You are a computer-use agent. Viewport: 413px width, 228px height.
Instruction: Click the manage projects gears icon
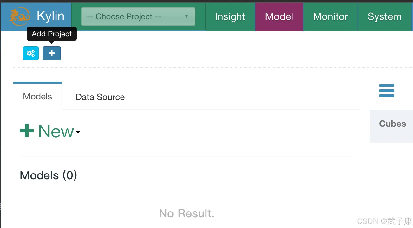point(31,53)
